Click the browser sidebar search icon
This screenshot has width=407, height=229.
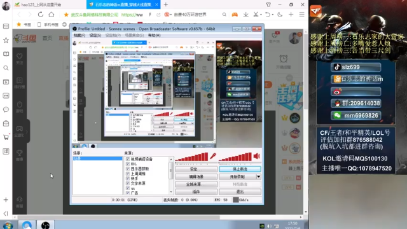click(x=6, y=68)
